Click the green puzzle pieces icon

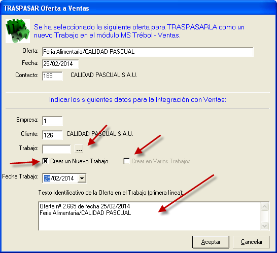tap(18, 31)
